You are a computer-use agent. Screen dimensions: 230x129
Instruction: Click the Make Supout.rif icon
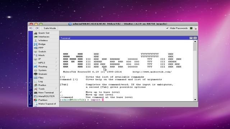36,104
